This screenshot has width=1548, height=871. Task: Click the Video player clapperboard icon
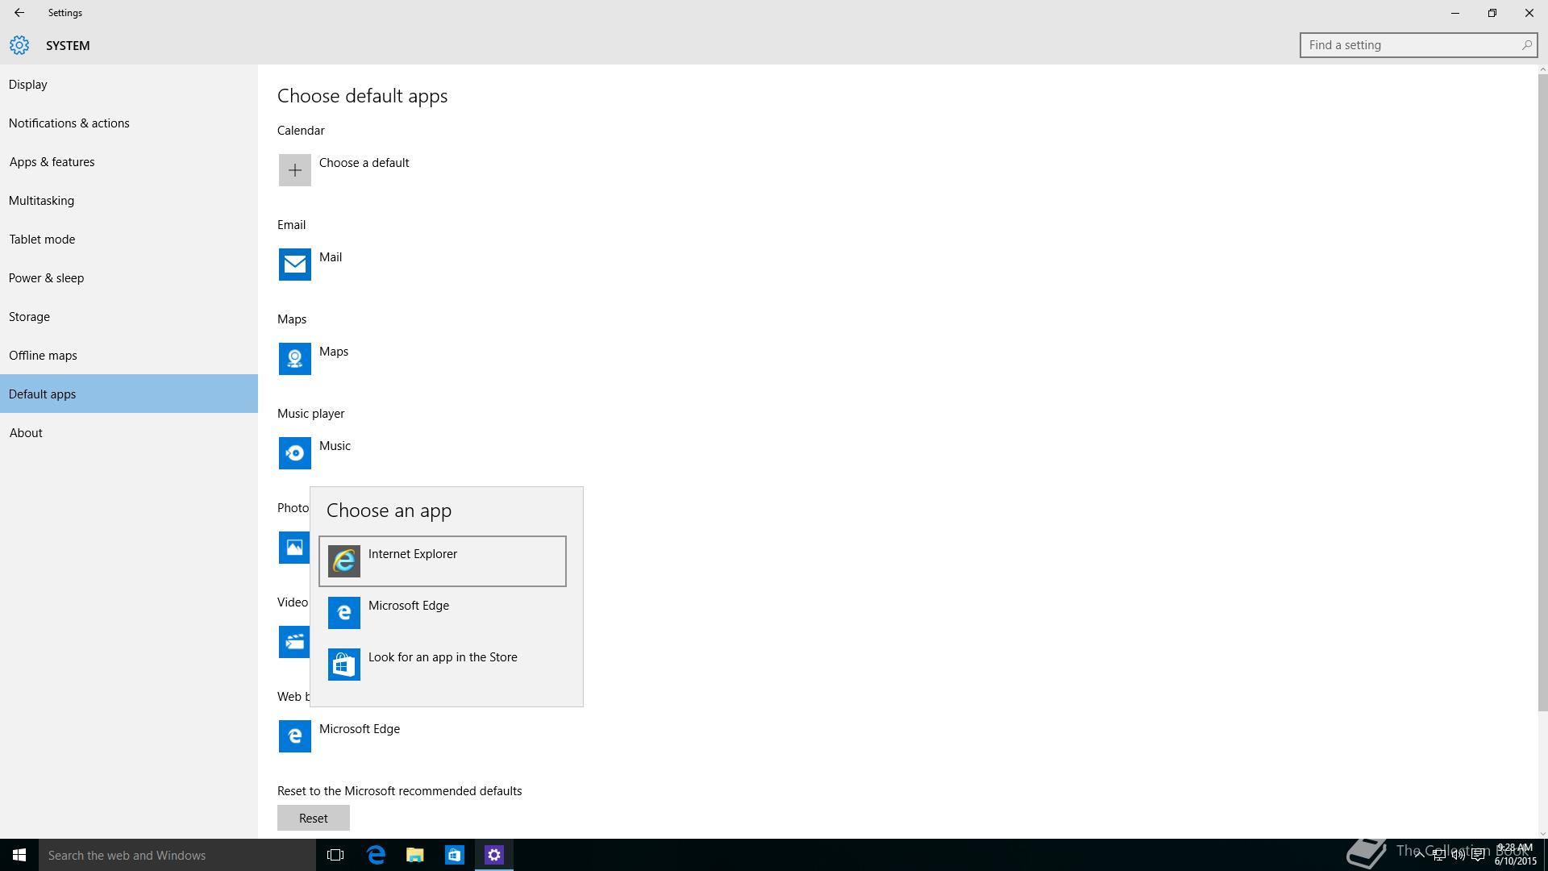(x=294, y=642)
